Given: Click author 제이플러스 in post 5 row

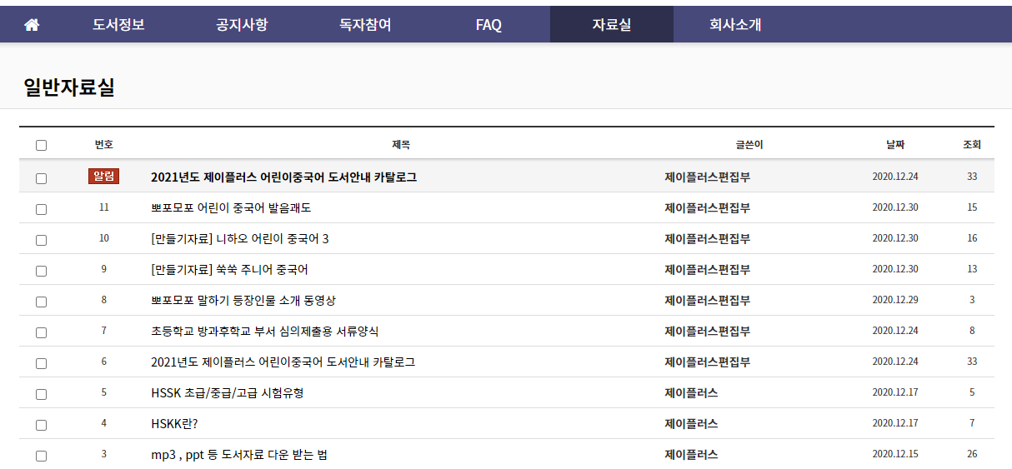Looking at the screenshot, I should click(691, 392).
